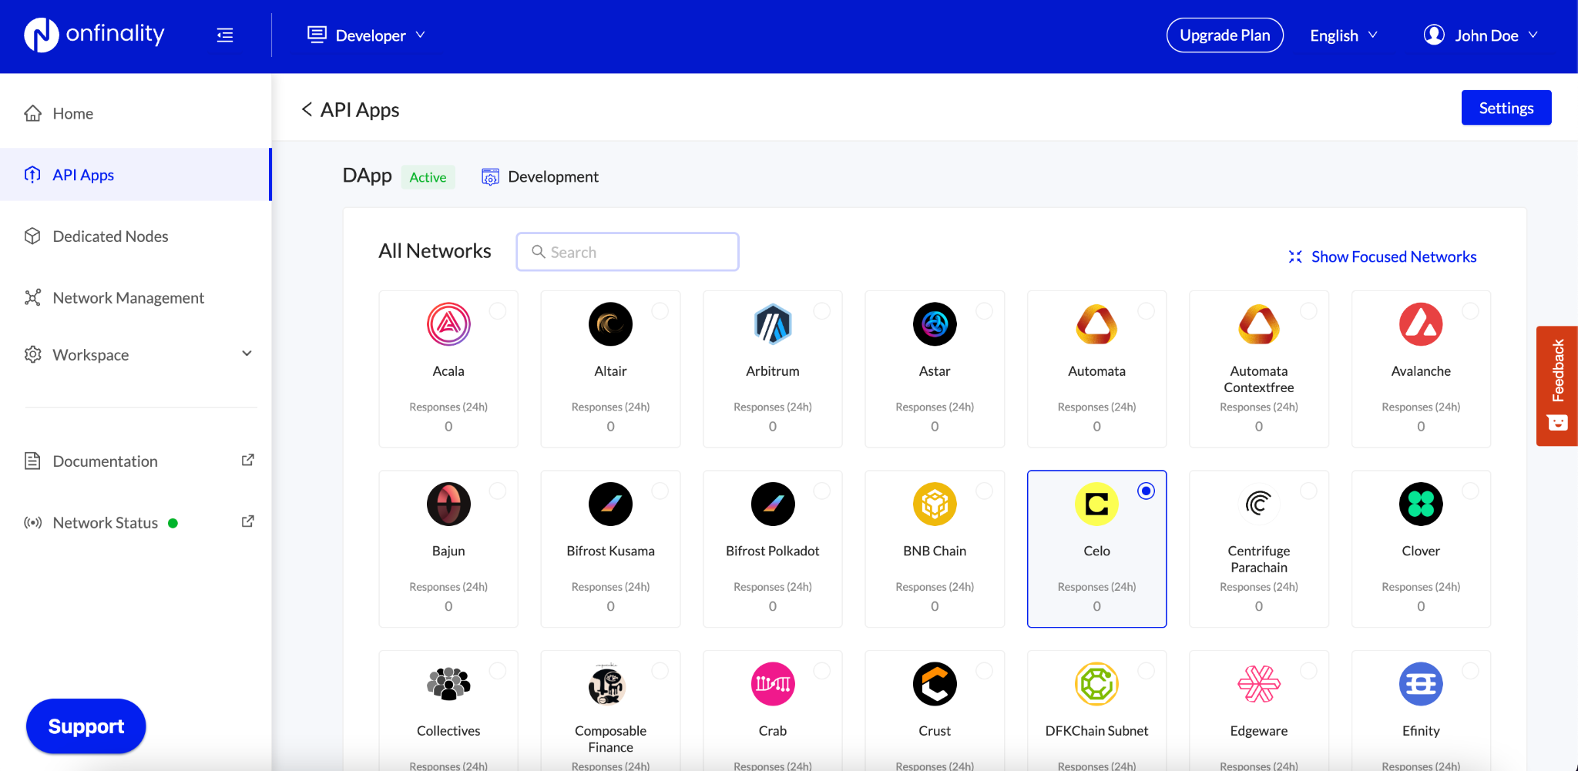Click the Bifrost Kusama logo
The width and height of the screenshot is (1578, 771).
(x=610, y=505)
